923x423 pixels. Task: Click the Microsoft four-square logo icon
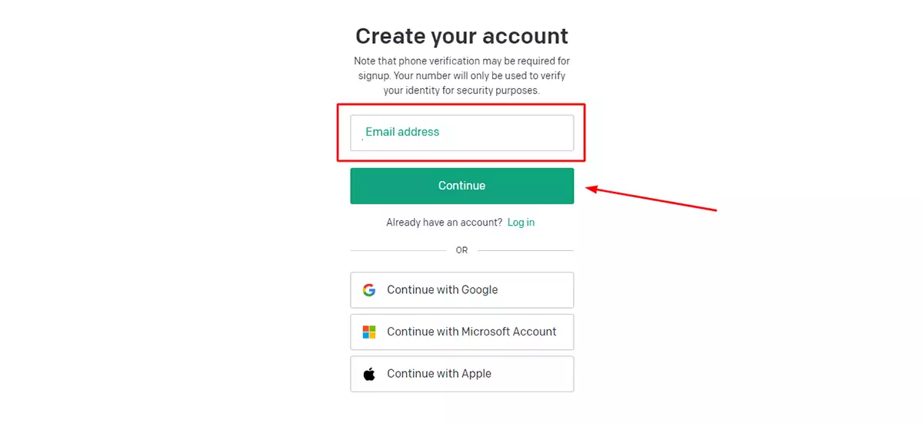pos(369,332)
